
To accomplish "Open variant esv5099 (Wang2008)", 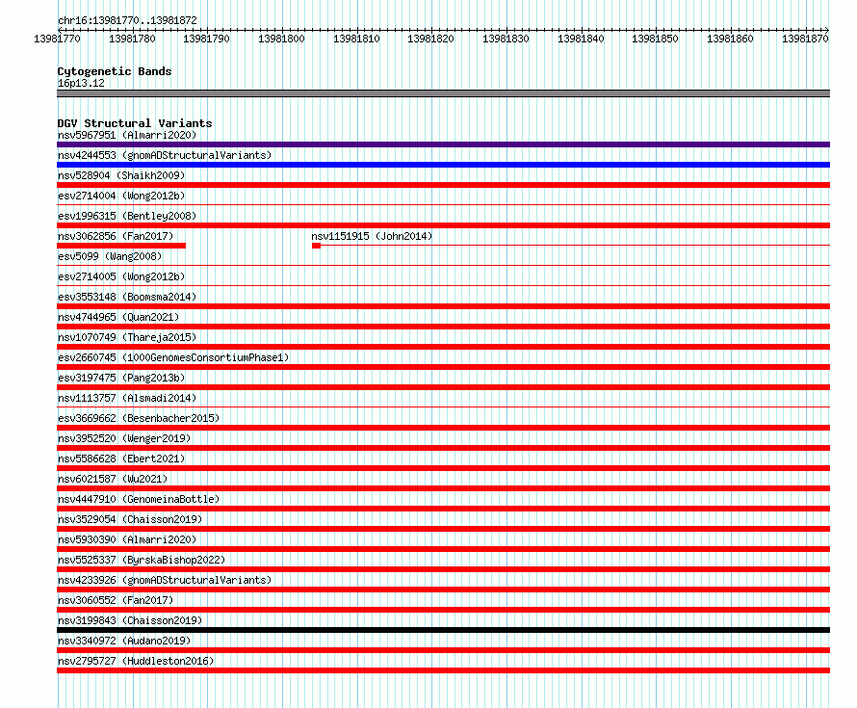I will pyautogui.click(x=110, y=256).
